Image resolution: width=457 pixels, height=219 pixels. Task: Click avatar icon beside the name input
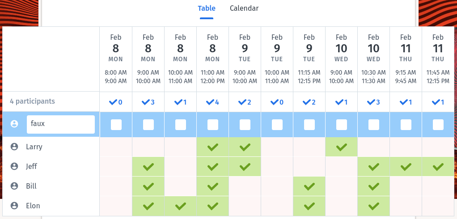14,124
